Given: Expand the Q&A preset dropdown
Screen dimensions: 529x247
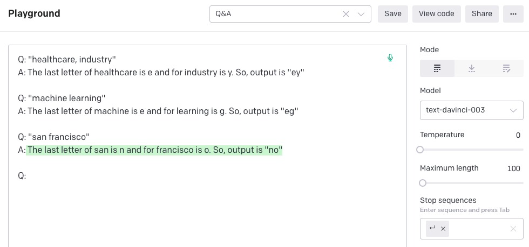Looking at the screenshot, I should 361,14.
